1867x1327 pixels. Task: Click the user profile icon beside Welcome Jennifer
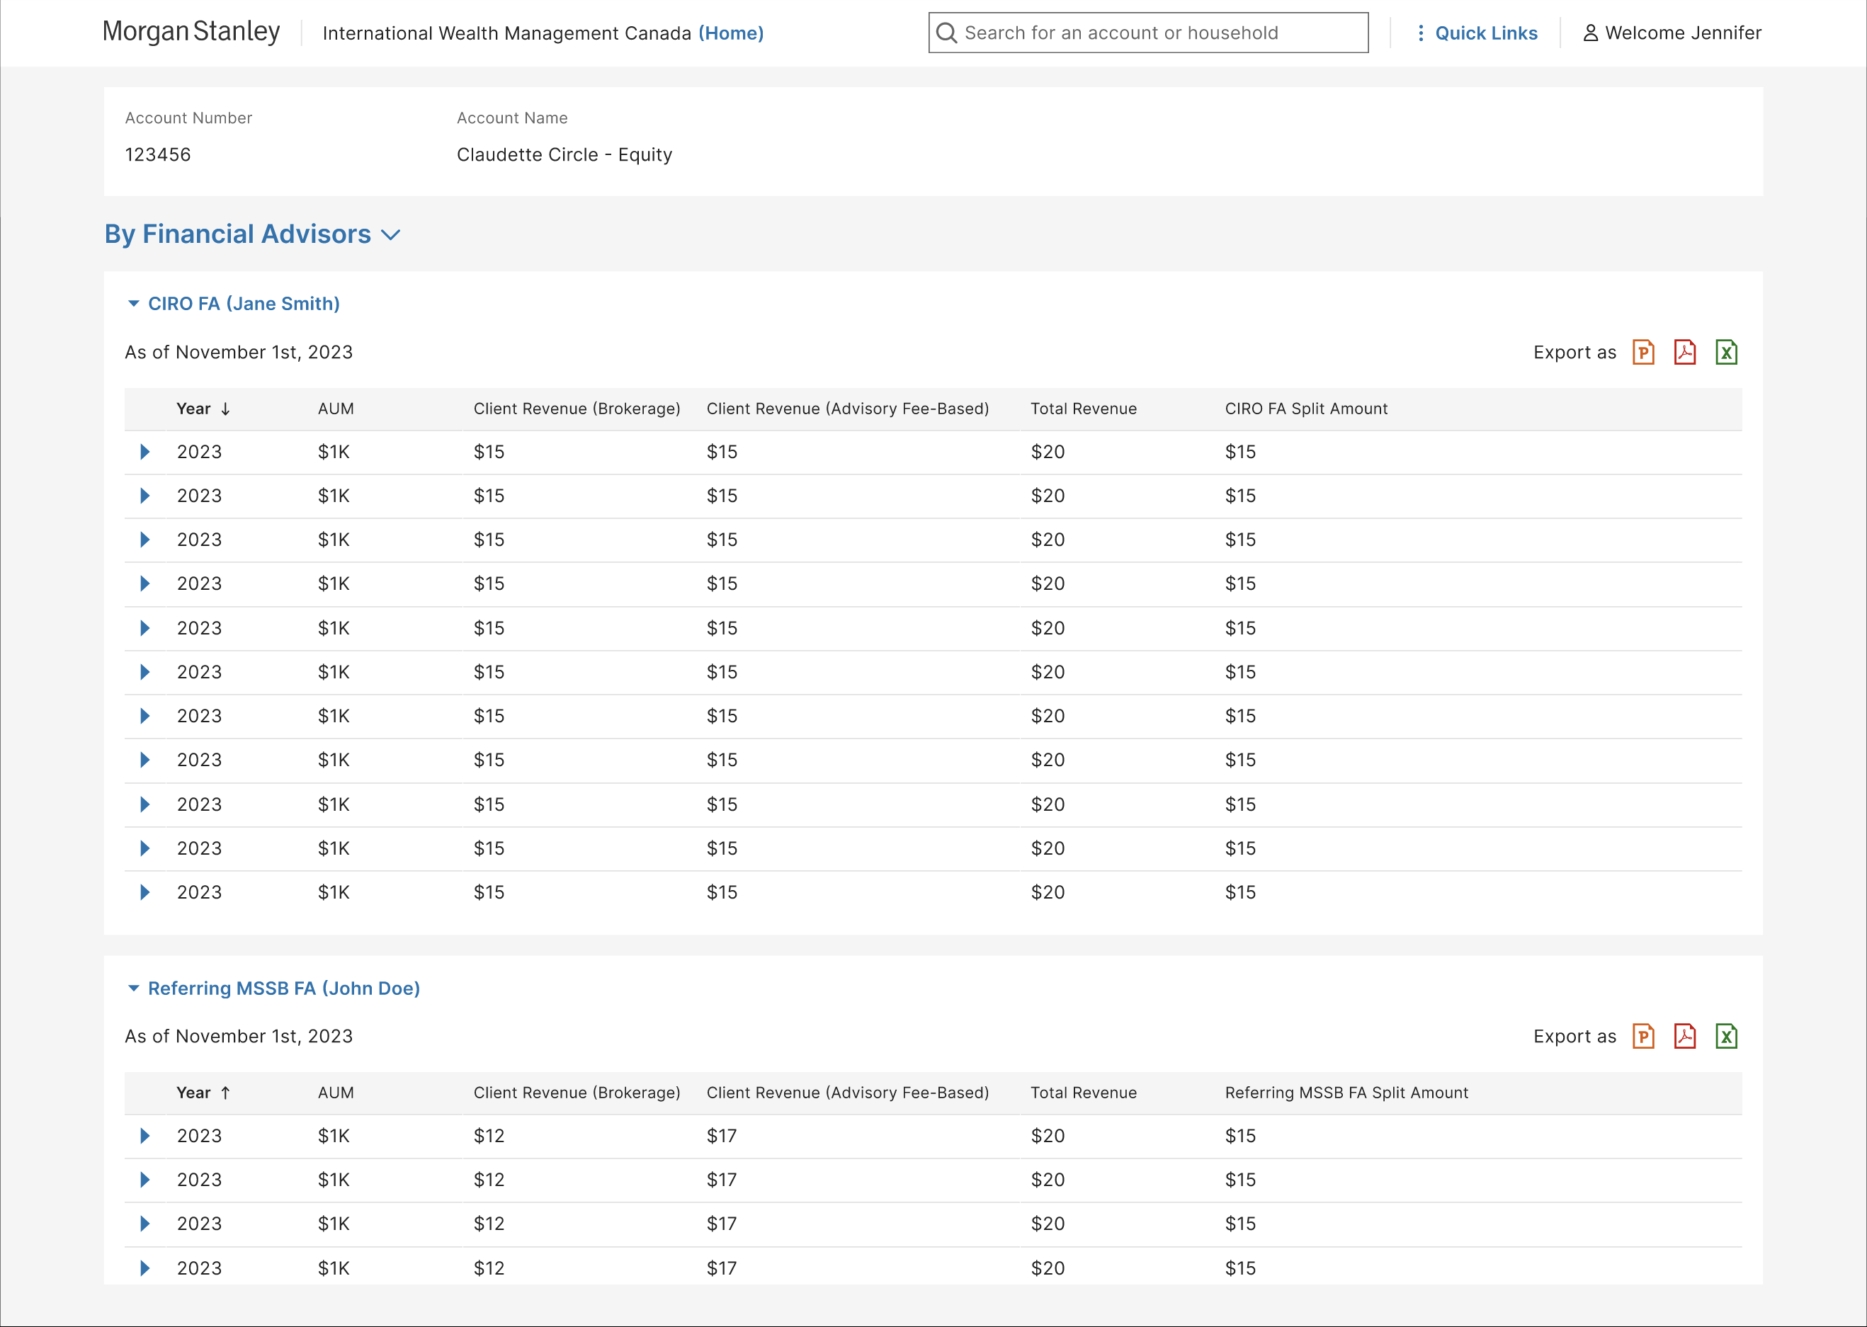[x=1590, y=33]
